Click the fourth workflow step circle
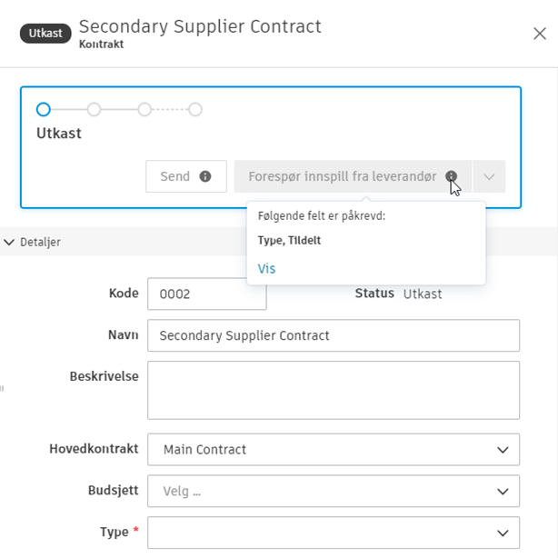Screen dimensions: 558x558 194,110
